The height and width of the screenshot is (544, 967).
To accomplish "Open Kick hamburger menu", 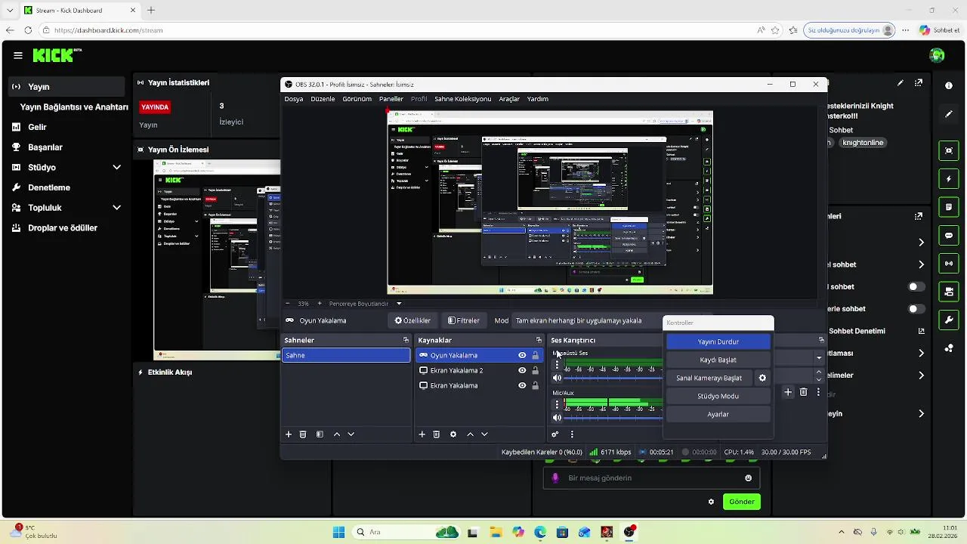I will [18, 55].
